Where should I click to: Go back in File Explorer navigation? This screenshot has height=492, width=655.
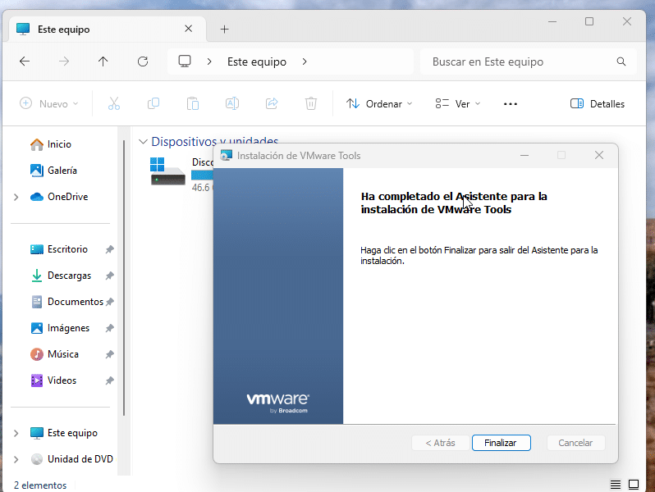[x=25, y=61]
